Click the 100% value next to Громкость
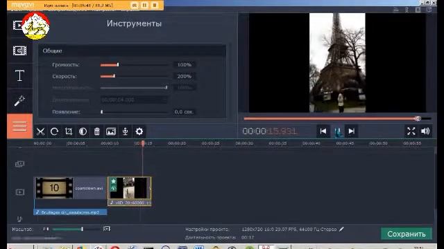444x249 pixels. point(185,65)
